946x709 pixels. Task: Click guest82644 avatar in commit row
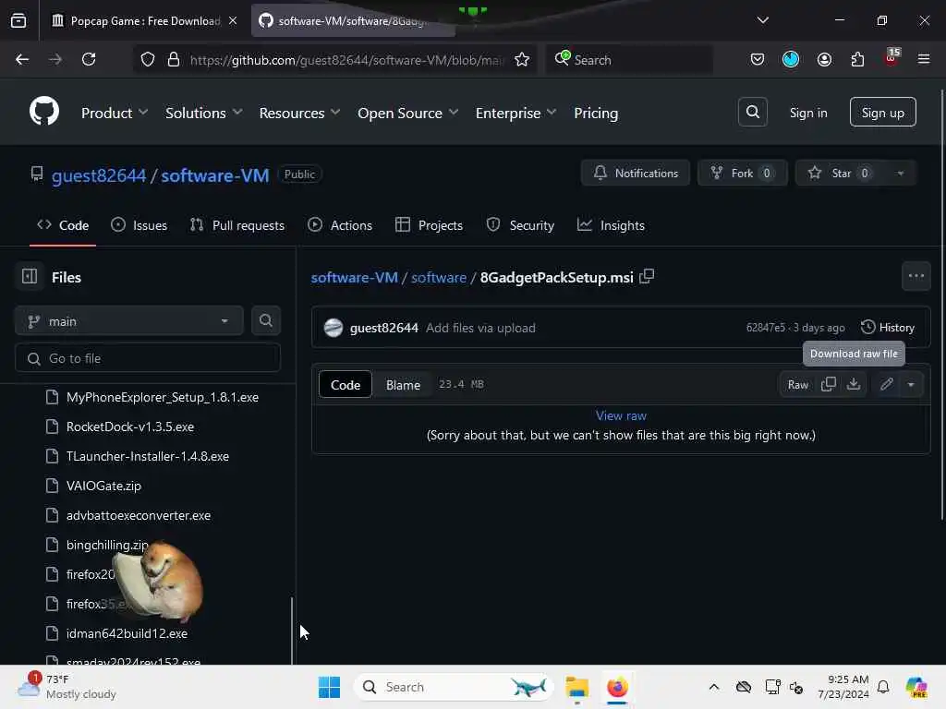tap(333, 328)
